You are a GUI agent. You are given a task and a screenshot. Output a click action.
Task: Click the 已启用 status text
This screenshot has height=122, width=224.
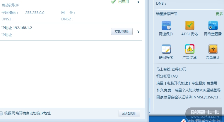pyautogui.click(x=124, y=2)
